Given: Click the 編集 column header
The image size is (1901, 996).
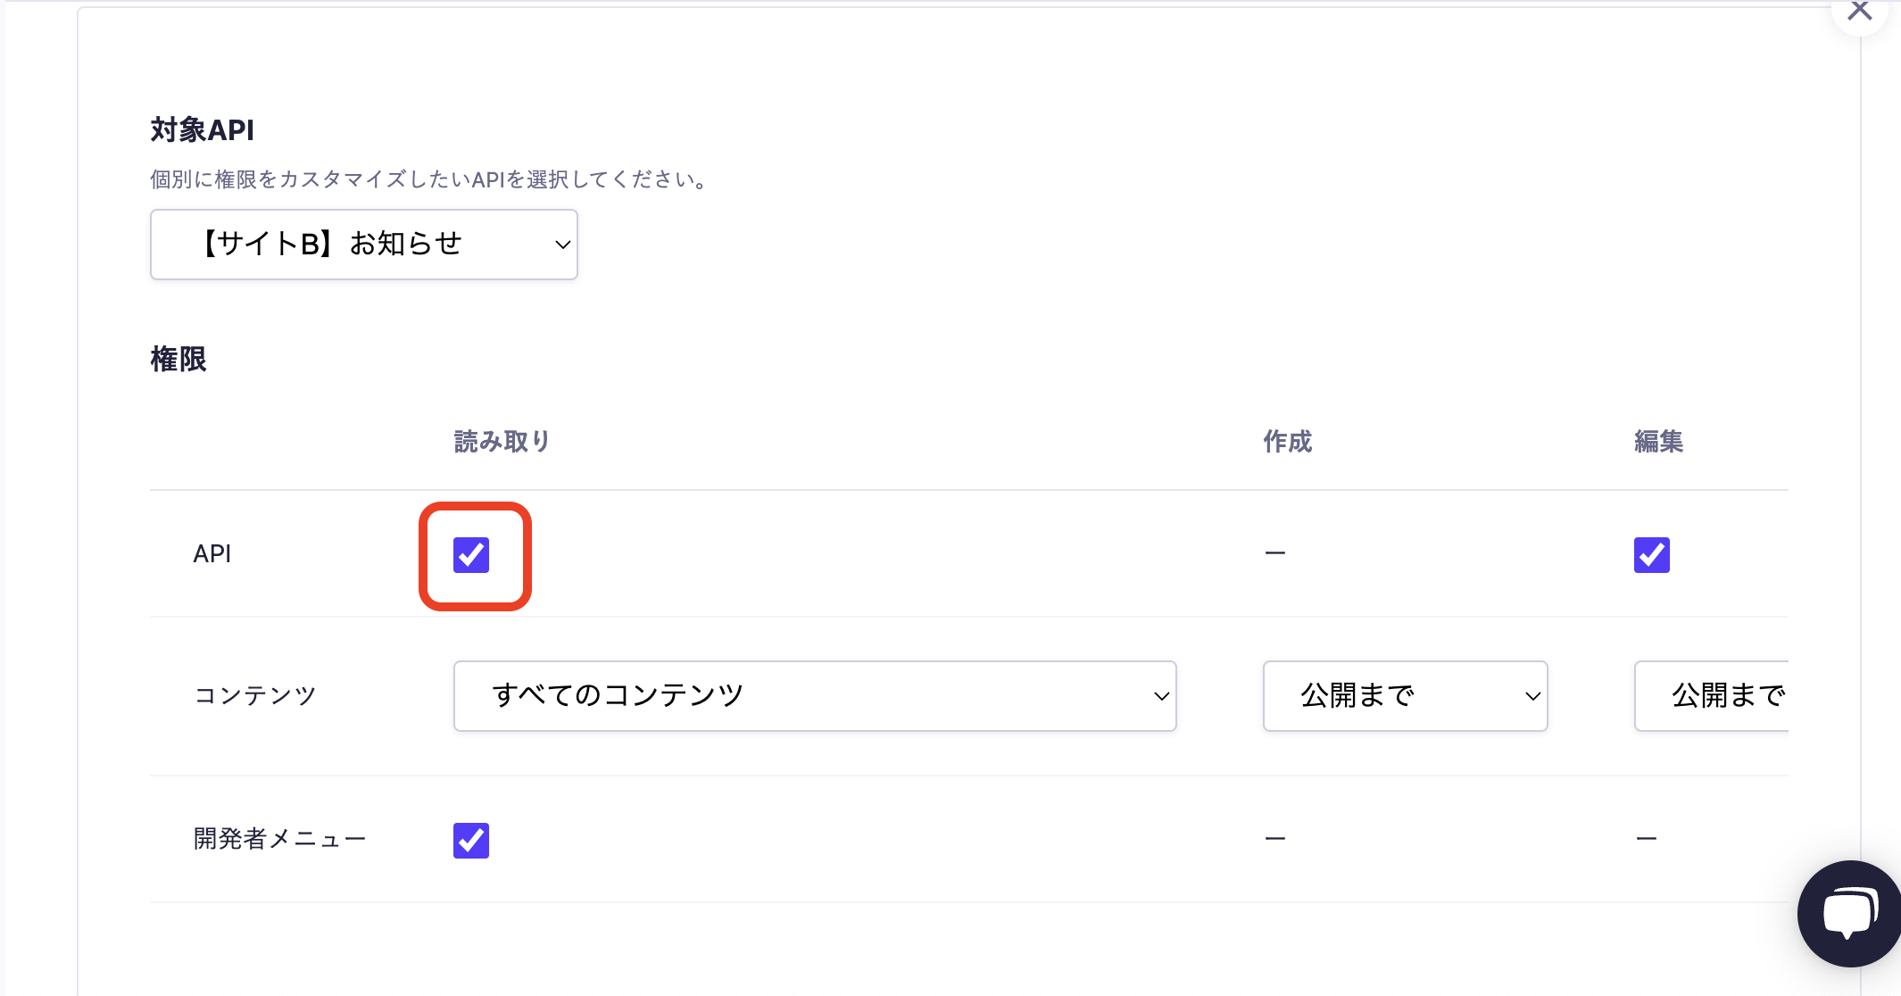Looking at the screenshot, I should pyautogui.click(x=1658, y=442).
